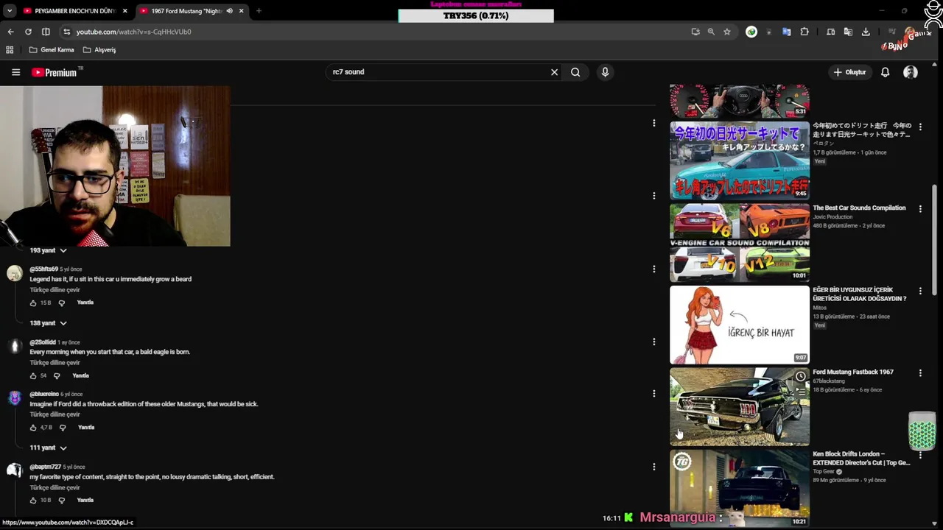Viewport: 943px width, 530px height.
Task: Dislike the @bluereino comment
Action: coord(62,428)
